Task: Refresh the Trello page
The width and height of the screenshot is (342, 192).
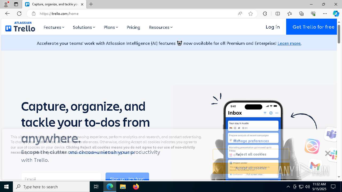Action: coord(19,14)
